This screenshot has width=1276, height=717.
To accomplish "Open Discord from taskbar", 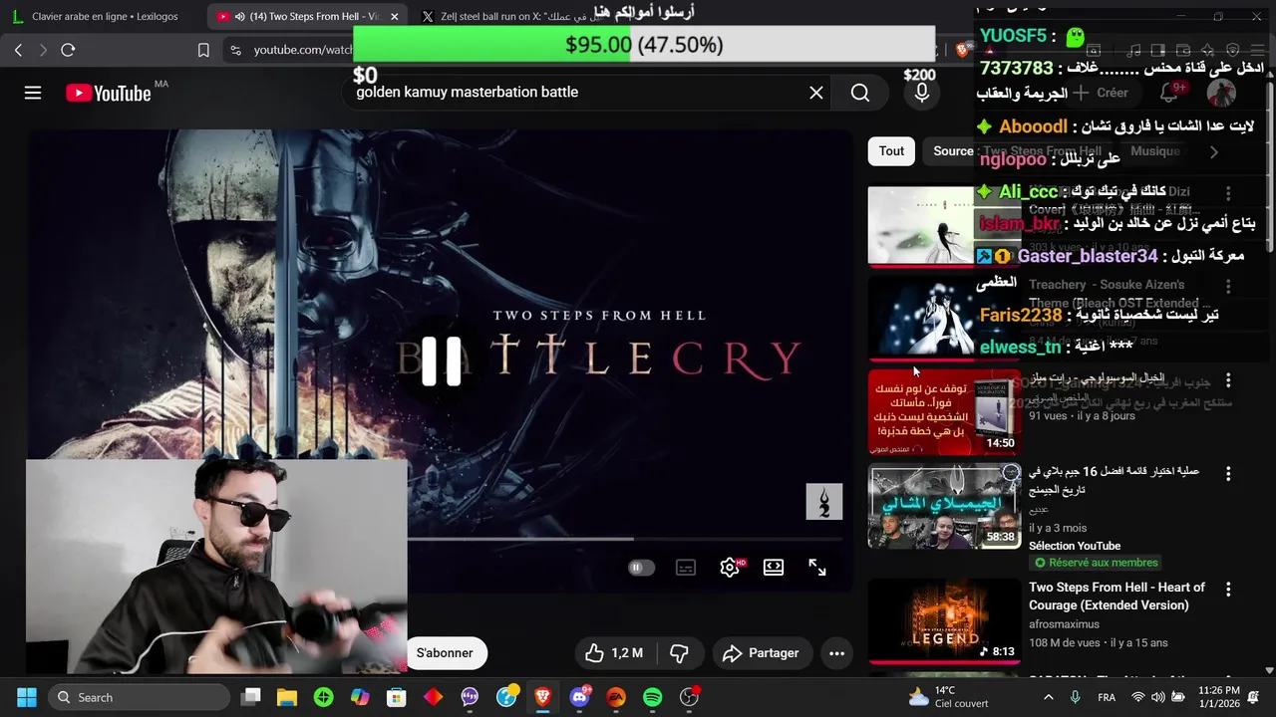I will 579,697.
